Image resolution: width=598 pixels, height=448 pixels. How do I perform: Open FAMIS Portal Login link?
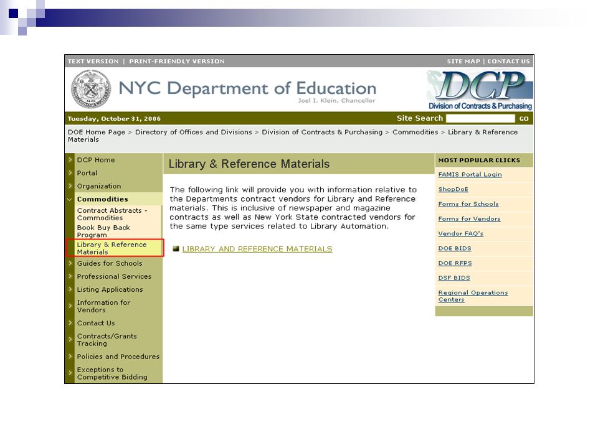tap(470, 174)
